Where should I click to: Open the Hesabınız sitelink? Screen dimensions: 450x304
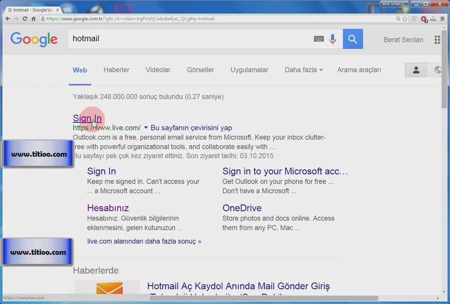tap(108, 208)
